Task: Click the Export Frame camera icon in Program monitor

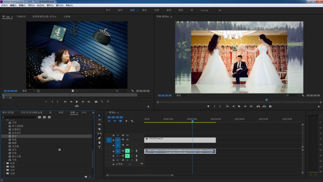Action: coord(270,106)
